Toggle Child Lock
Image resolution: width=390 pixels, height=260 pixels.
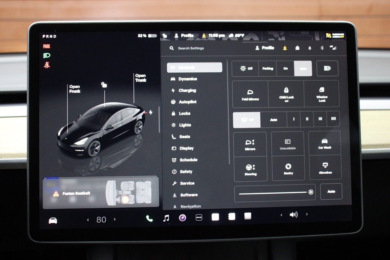click(x=286, y=94)
